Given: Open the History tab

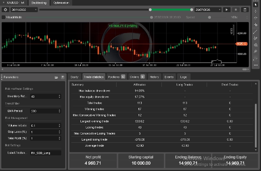Looking at the screenshot, I should pos(154,77).
